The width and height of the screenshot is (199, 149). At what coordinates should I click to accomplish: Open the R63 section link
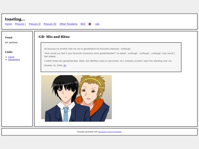83,24
